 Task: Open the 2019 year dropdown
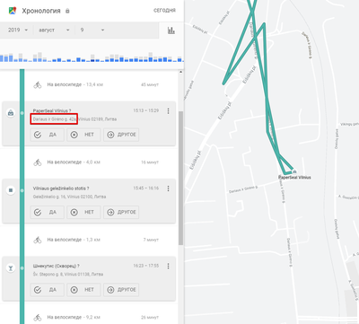click(x=18, y=30)
